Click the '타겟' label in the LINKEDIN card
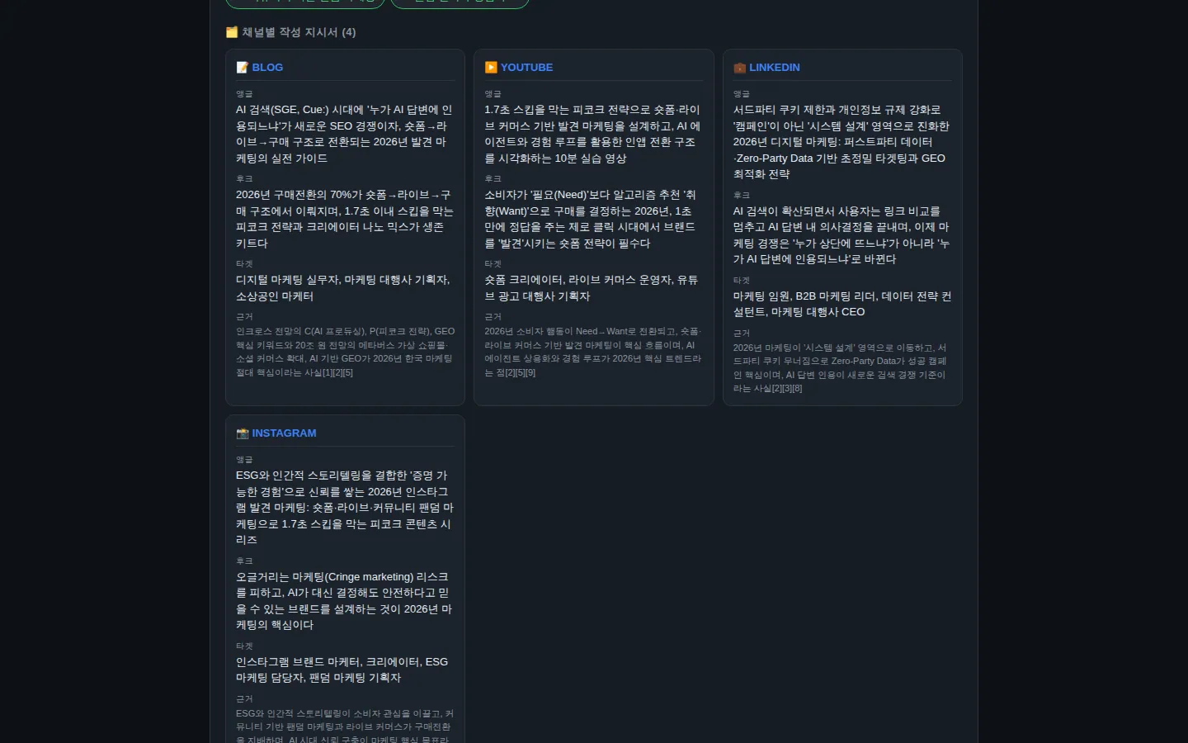The image size is (1188, 743). tap(742, 281)
